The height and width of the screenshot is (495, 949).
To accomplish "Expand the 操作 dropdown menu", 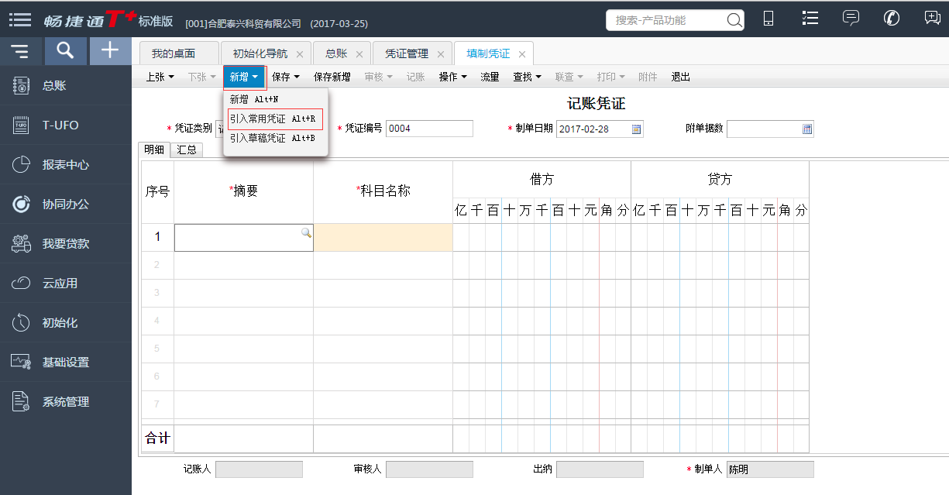I will coord(452,77).
